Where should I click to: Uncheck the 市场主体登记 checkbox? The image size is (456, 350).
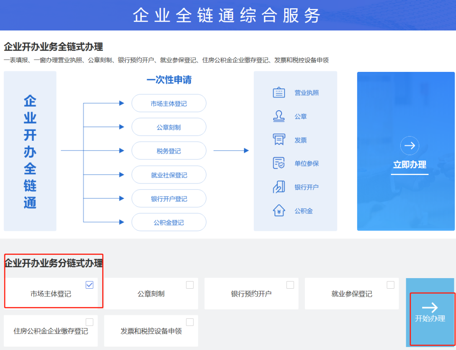point(90,285)
